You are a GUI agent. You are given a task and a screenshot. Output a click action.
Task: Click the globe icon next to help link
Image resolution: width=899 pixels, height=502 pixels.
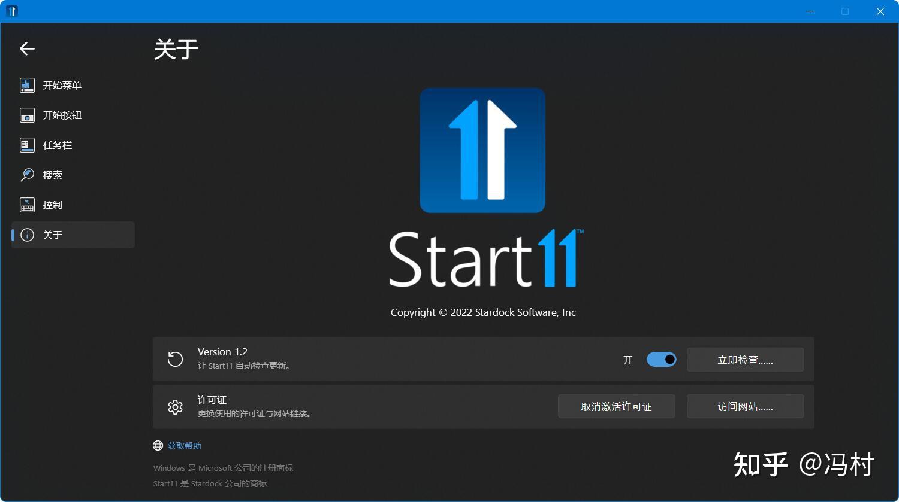click(x=158, y=445)
